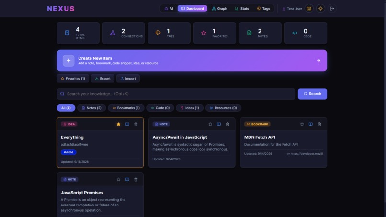Click the Tags stat card

[169, 33]
